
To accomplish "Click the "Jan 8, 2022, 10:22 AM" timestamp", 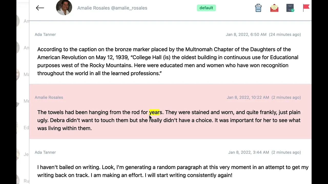I will [x=248, y=97].
